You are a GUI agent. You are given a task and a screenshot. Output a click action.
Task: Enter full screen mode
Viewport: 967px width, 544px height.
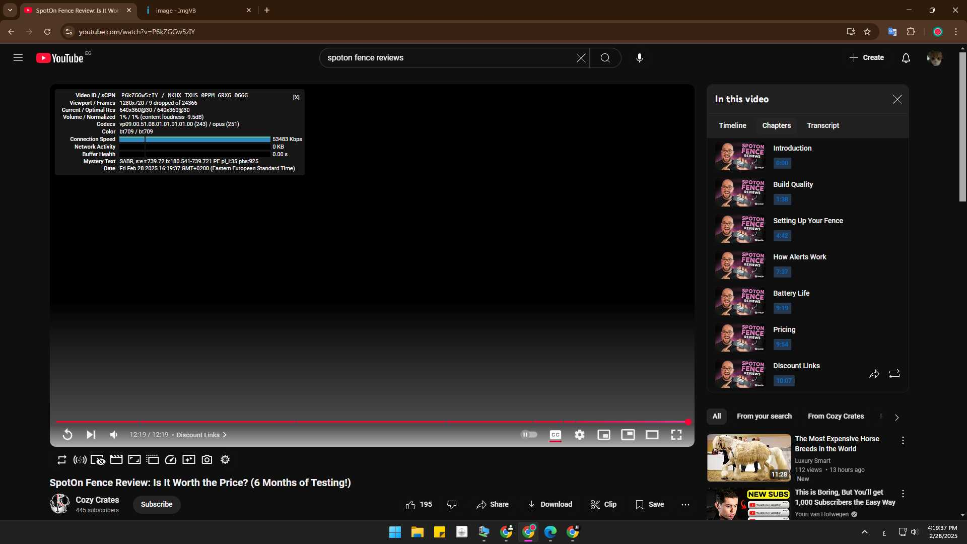(676, 435)
